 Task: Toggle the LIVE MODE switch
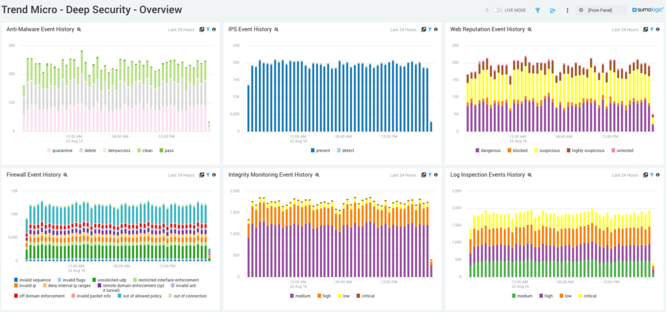pos(498,10)
